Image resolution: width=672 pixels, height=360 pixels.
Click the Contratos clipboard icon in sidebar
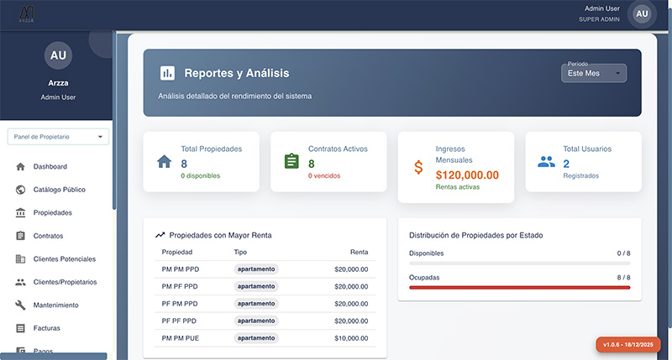point(20,236)
